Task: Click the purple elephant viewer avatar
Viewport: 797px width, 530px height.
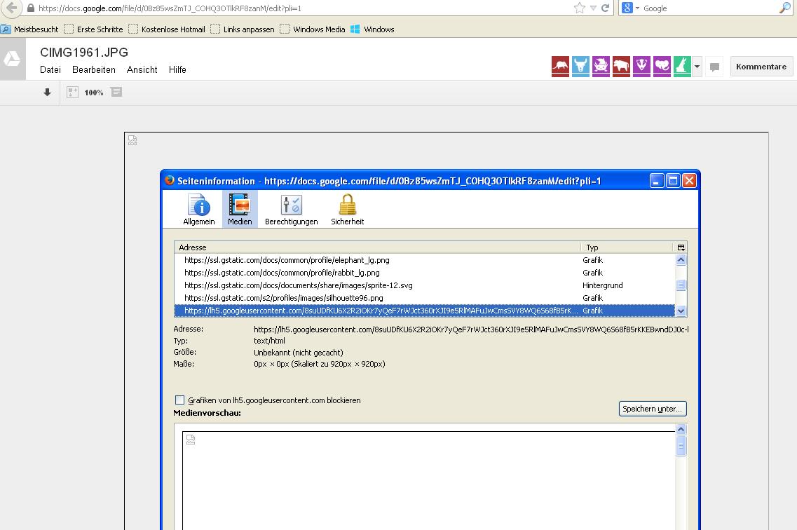Action: 662,67
